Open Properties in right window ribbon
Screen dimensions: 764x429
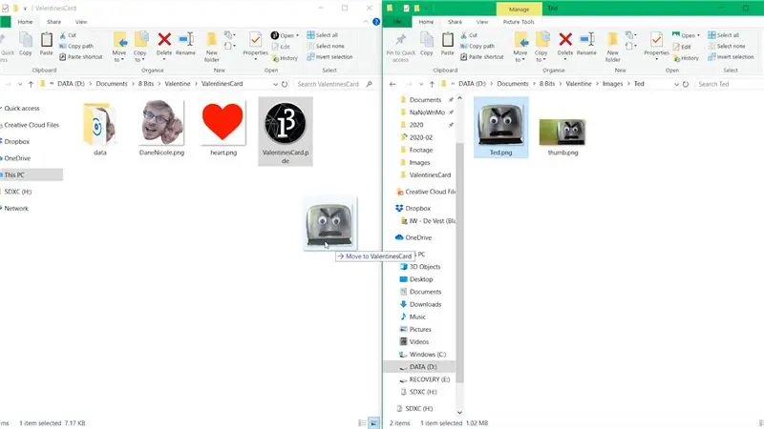[x=656, y=47]
